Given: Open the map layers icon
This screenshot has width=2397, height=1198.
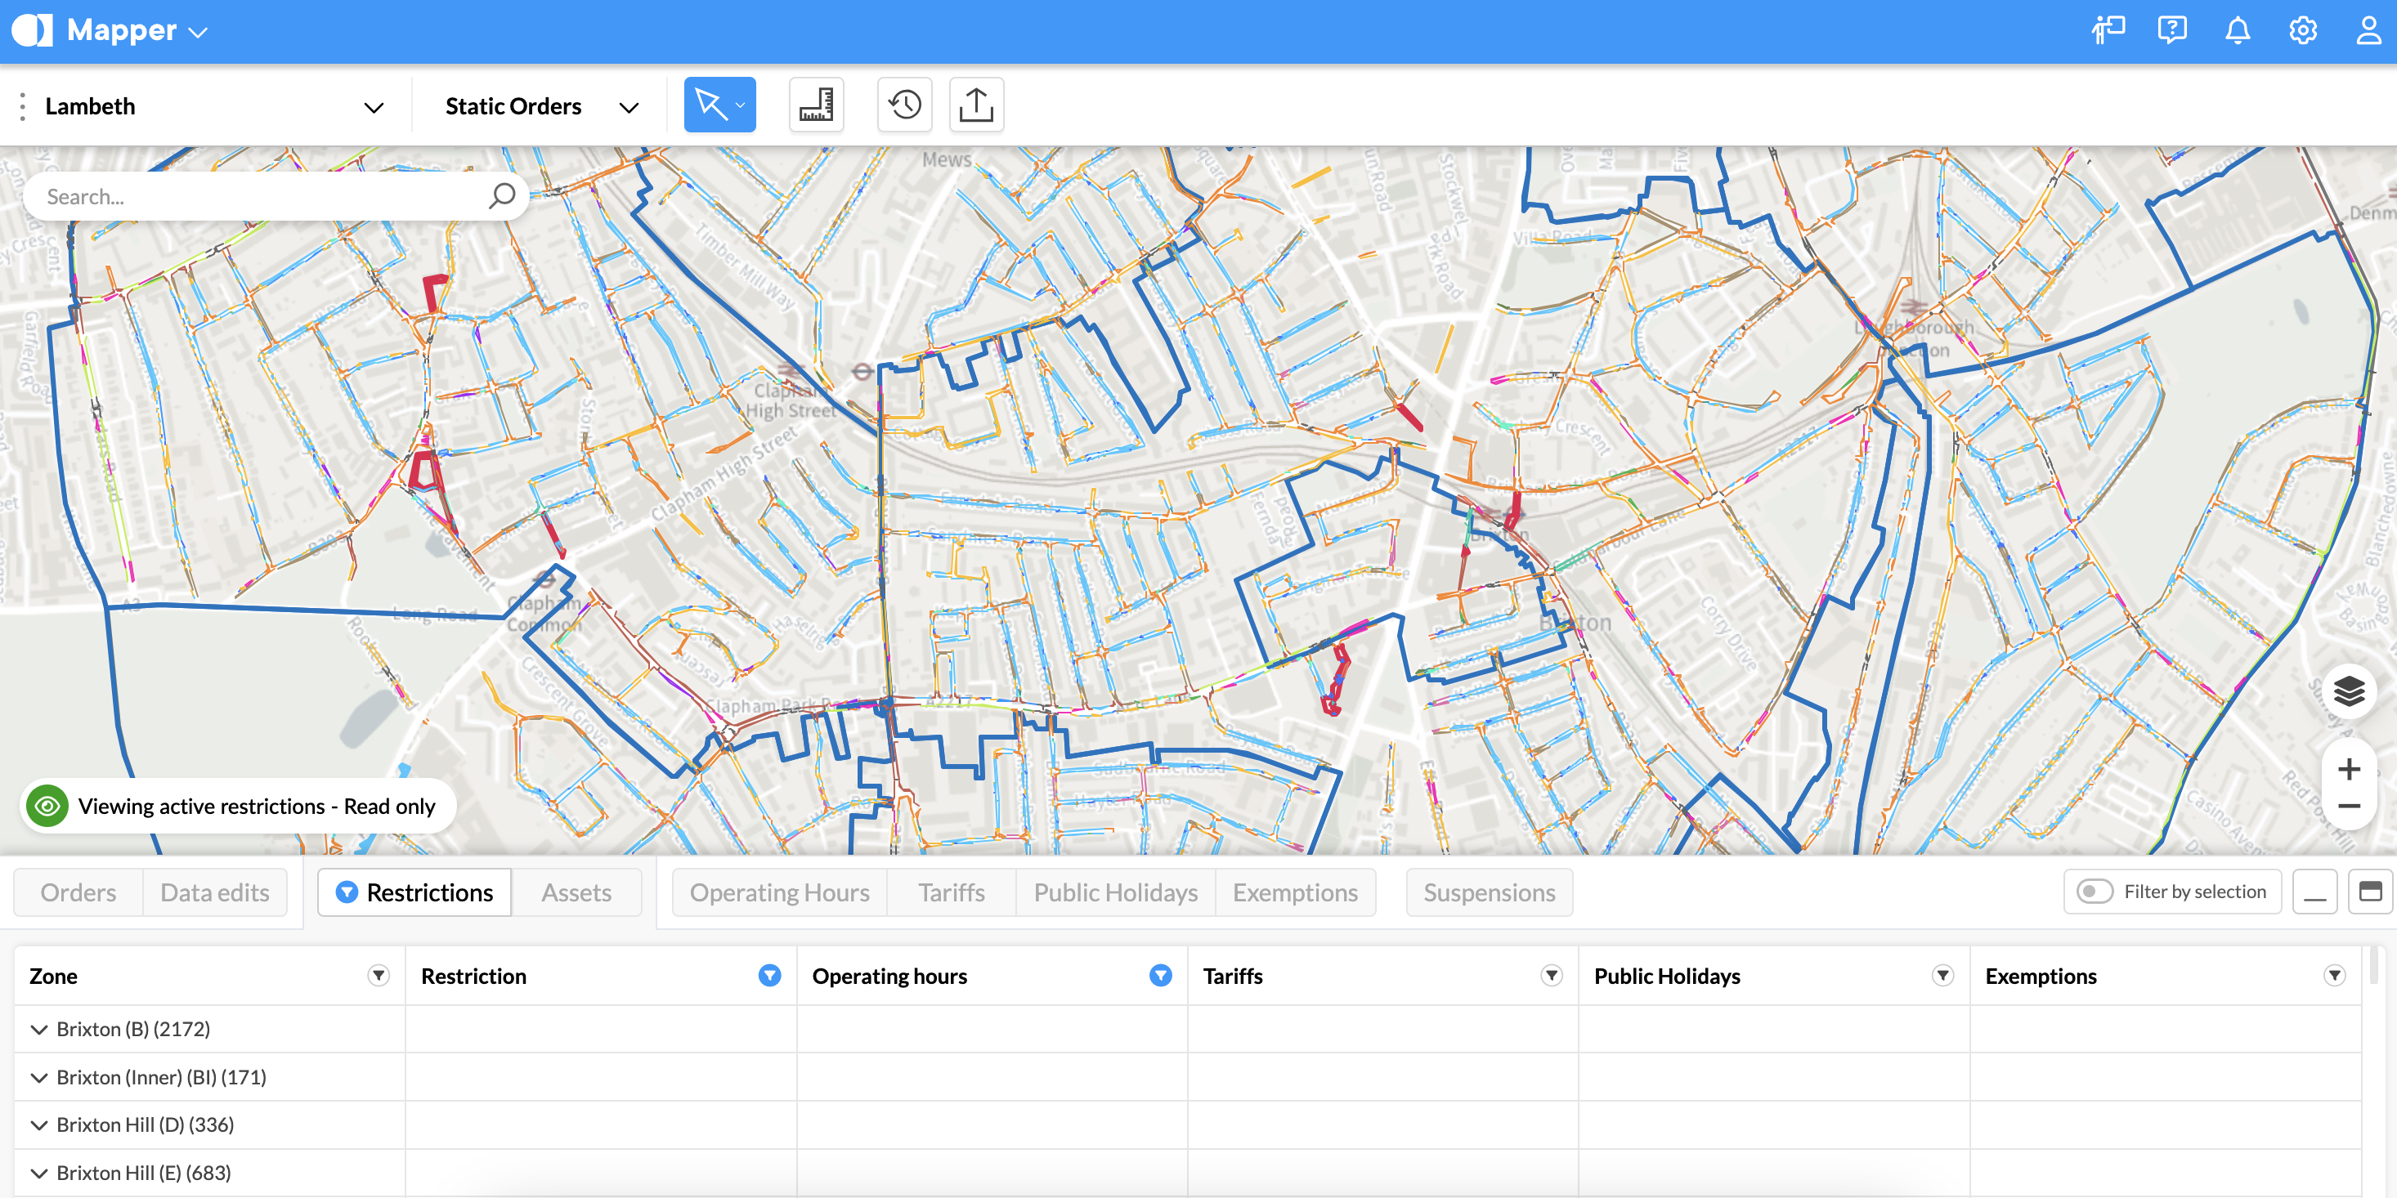Looking at the screenshot, I should 2349,691.
